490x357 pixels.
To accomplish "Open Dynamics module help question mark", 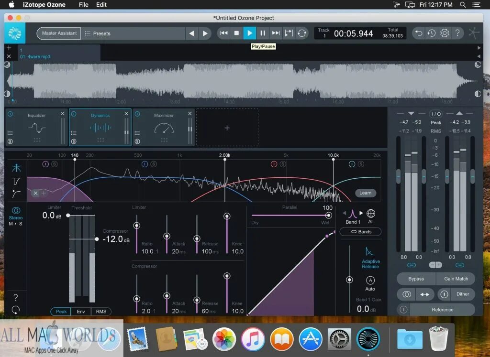I will (x=16, y=297).
